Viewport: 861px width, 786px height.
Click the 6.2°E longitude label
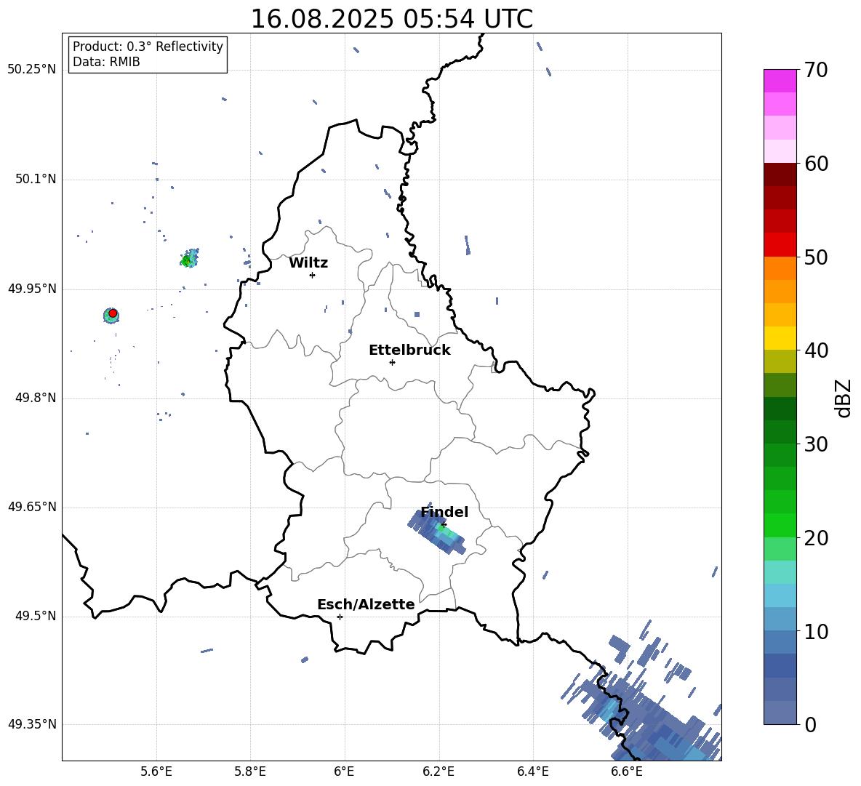point(438,772)
